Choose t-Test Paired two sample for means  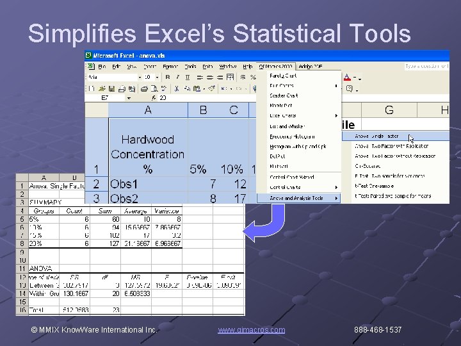[x=392, y=196]
